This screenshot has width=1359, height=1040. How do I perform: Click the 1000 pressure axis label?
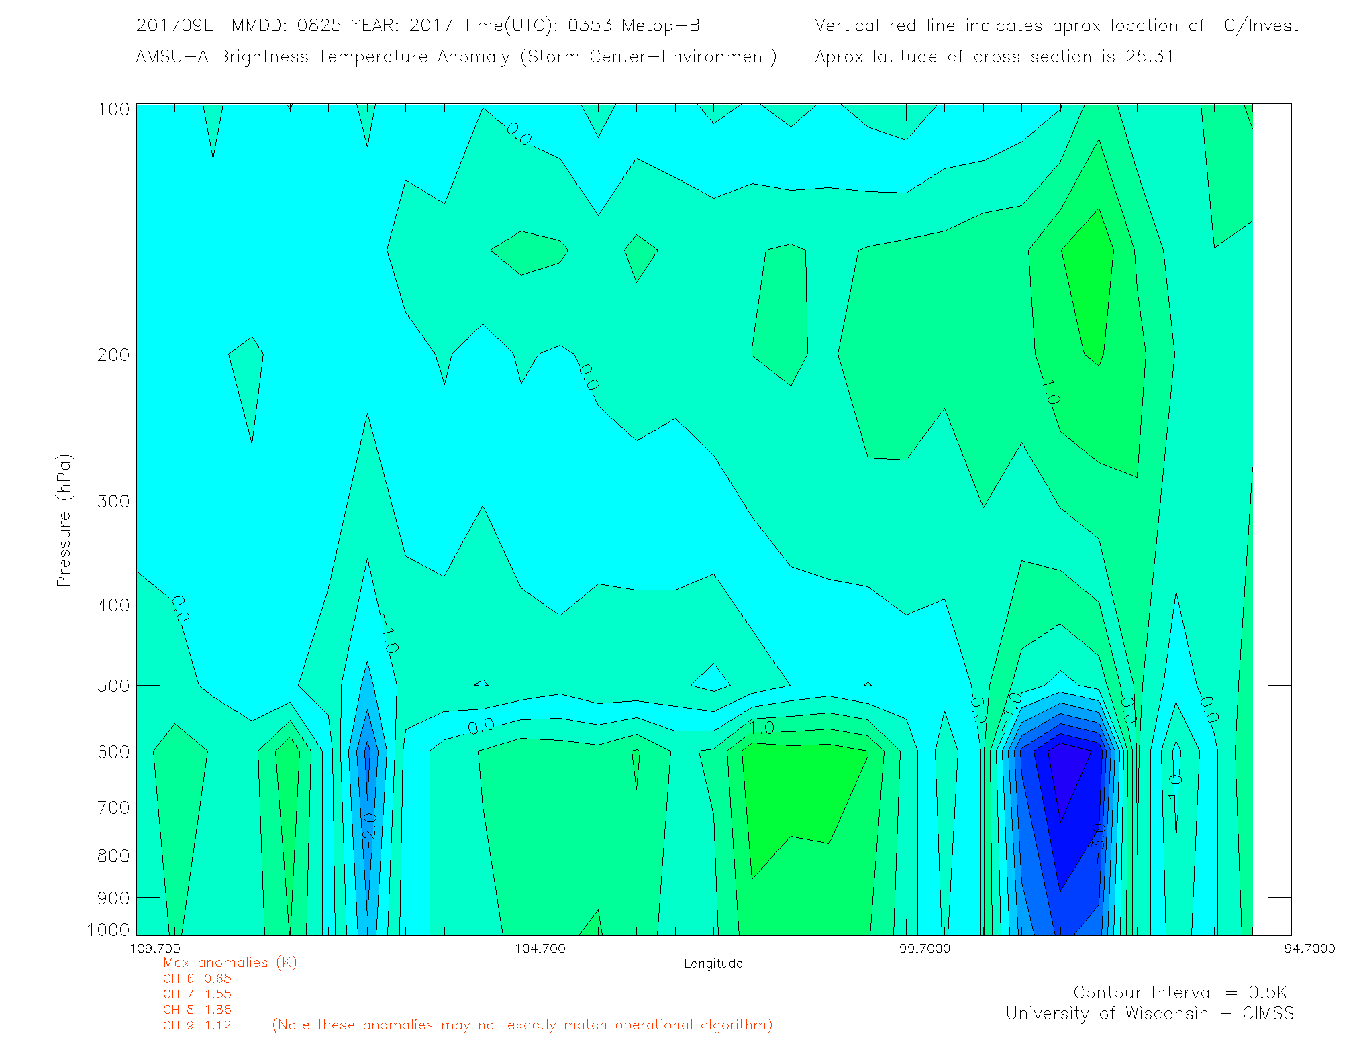coord(108,930)
